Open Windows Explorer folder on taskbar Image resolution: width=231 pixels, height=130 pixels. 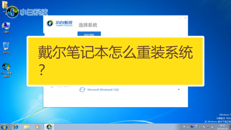[x=27, y=127]
